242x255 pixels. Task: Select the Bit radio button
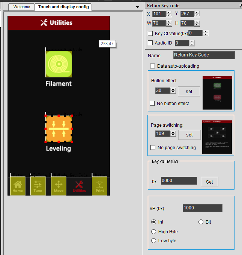pos(201,222)
